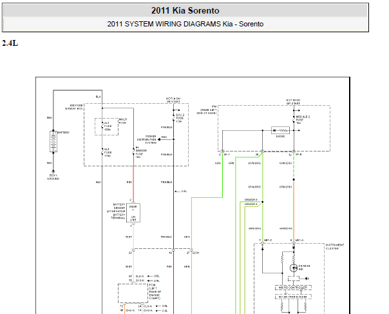Image resolution: width=389 pixels, height=314 pixels.
Task: Click the diode symbol box inside IPM
Action: coord(280,130)
